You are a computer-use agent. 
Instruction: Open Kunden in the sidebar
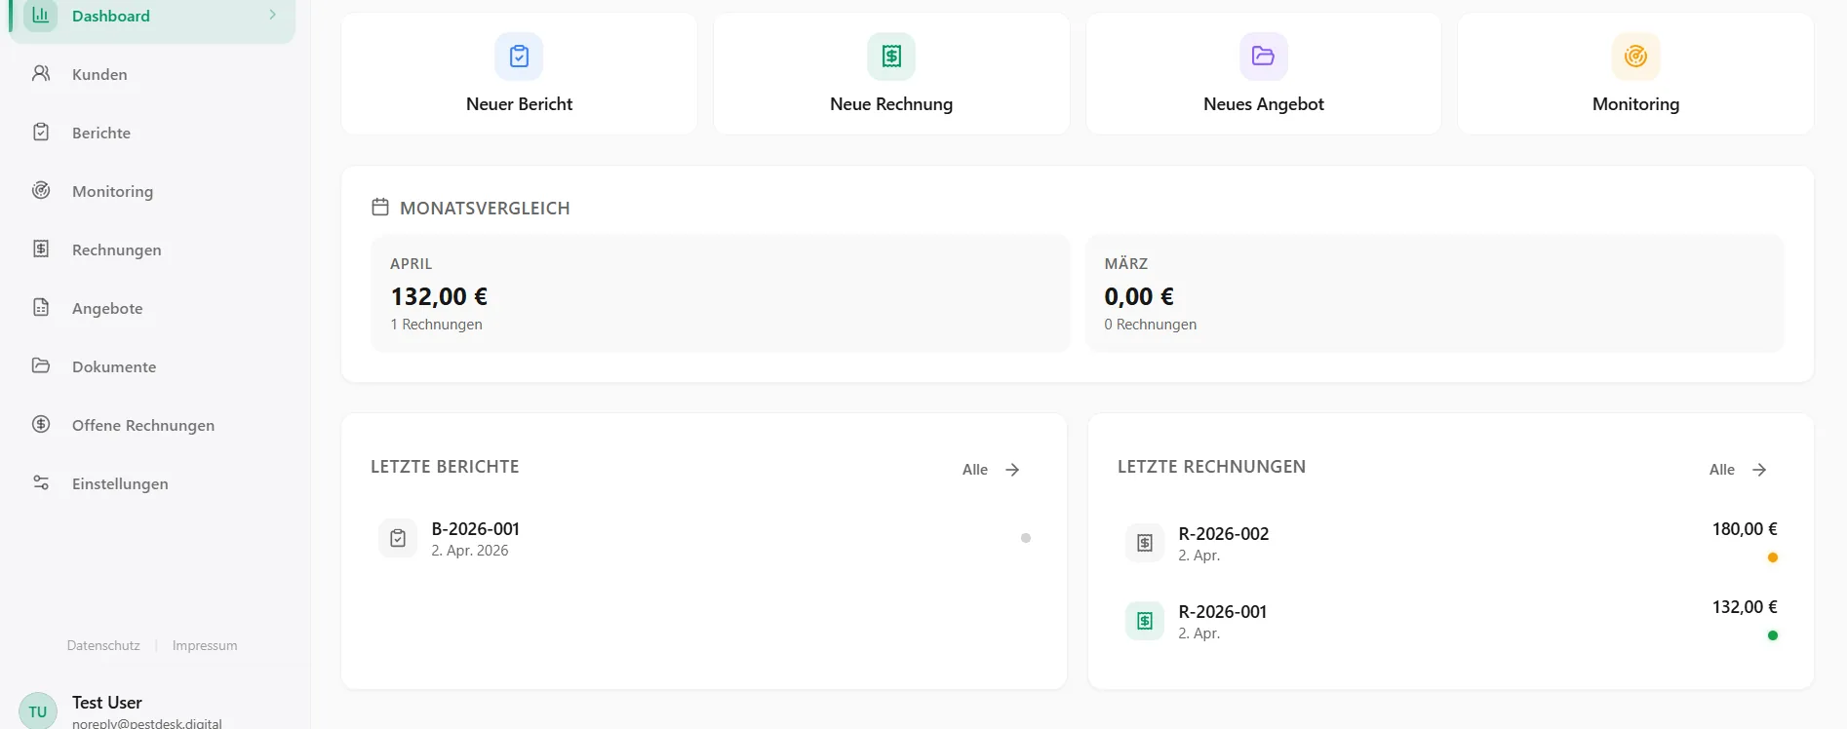(99, 74)
